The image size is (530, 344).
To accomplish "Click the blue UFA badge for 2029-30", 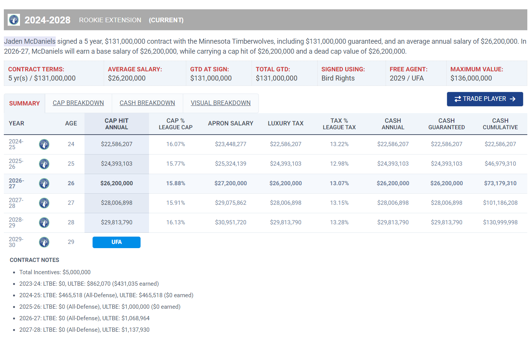I will pos(116,242).
